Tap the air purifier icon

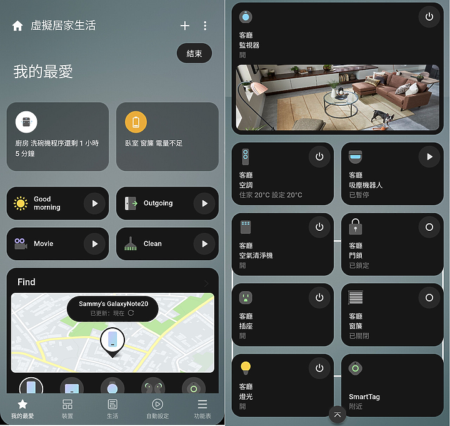[x=246, y=227]
